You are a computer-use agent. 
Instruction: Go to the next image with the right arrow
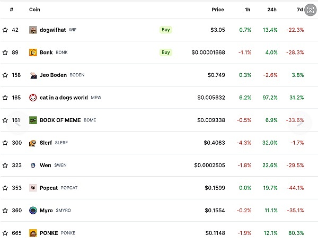(301, 123)
